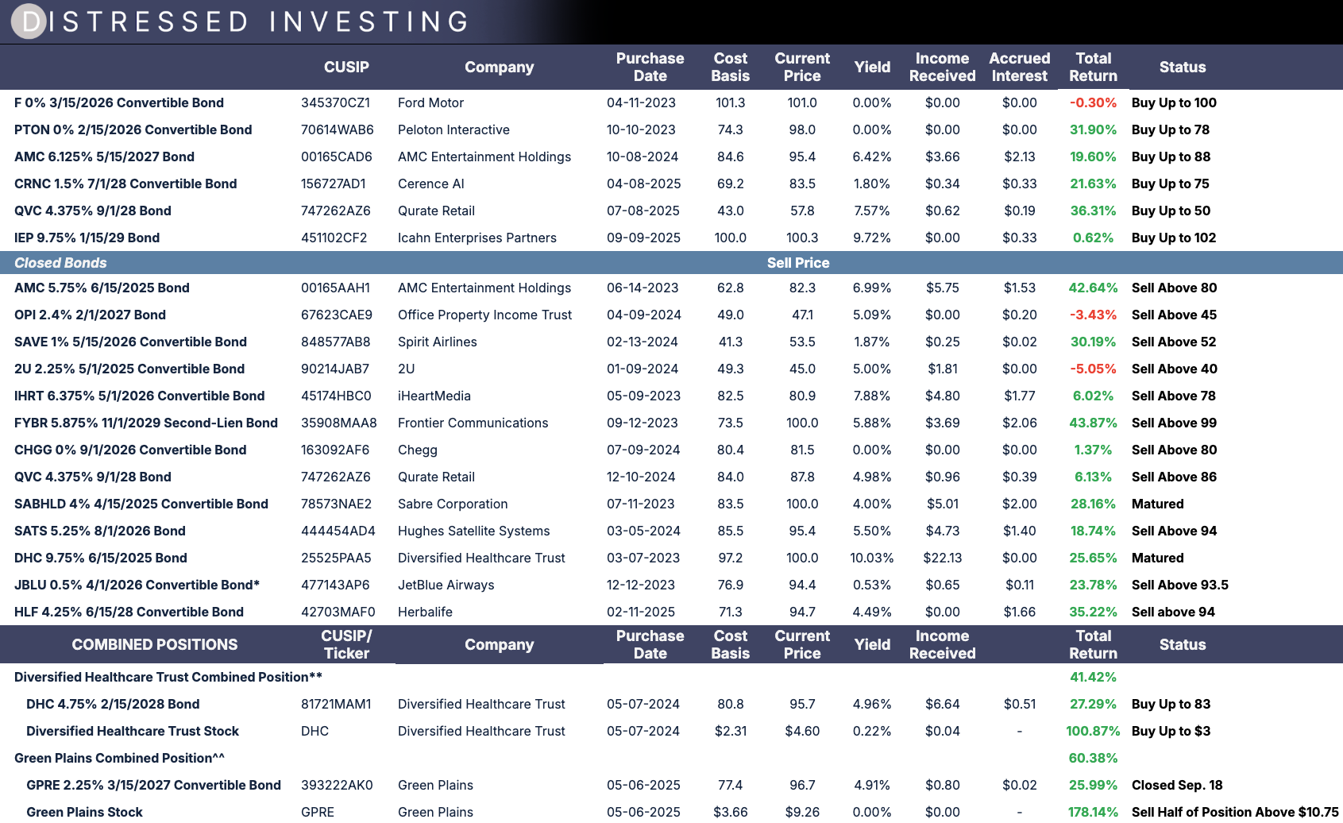Click the -0.30% total return for Ford

pos(1093,102)
